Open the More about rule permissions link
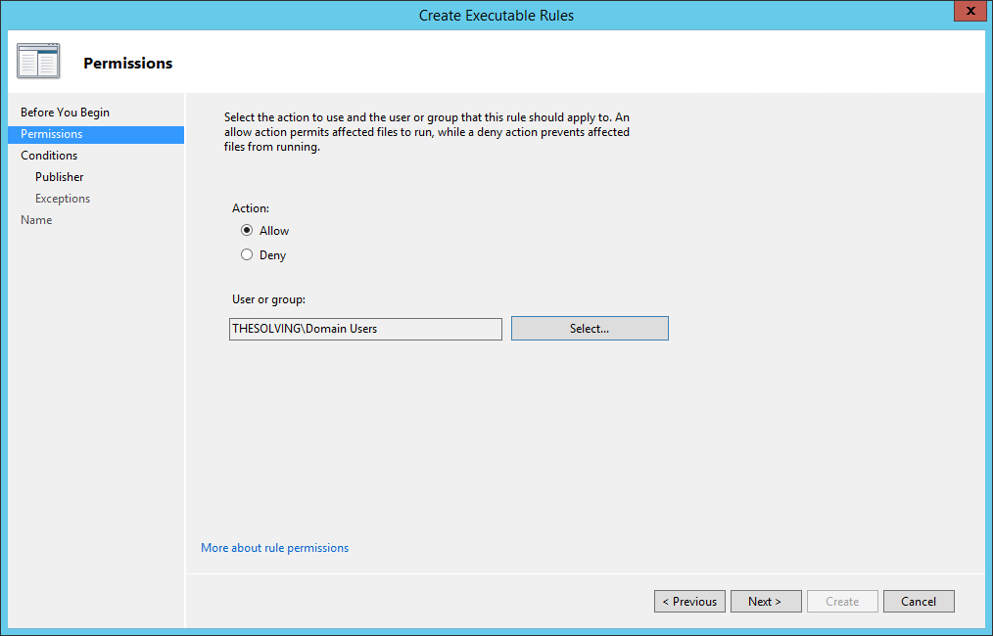Image resolution: width=993 pixels, height=636 pixels. [x=275, y=547]
